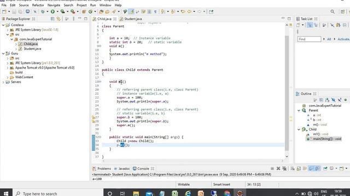Click the volume icon in system tray
This screenshot has width=350, height=196.
tap(316, 194)
